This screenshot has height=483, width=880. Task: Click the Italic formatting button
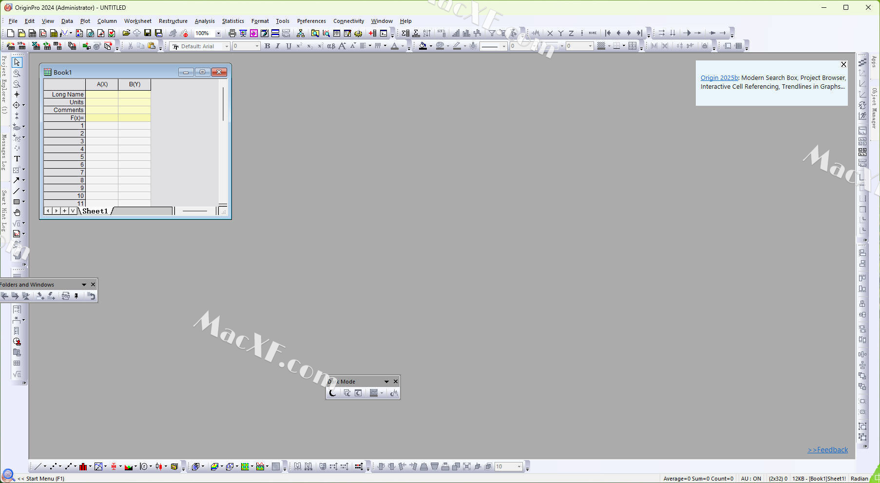(278, 46)
